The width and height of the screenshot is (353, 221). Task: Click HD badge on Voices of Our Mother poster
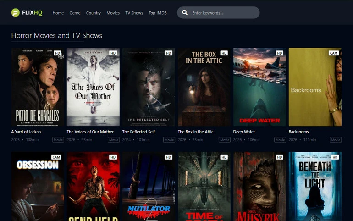(x=113, y=53)
